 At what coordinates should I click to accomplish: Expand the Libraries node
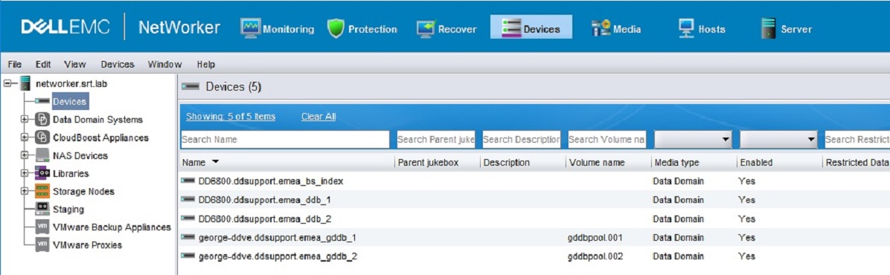coord(25,173)
